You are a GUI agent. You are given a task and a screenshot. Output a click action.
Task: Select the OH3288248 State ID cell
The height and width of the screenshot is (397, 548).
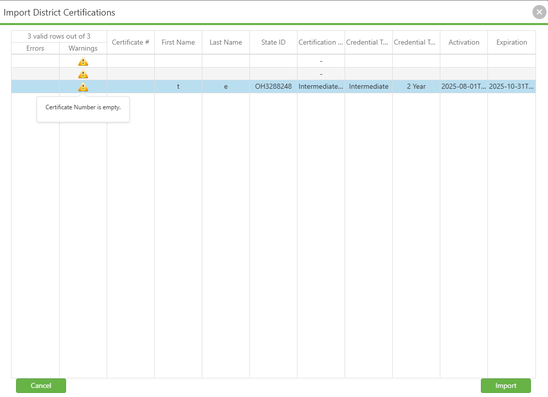pyautogui.click(x=273, y=86)
